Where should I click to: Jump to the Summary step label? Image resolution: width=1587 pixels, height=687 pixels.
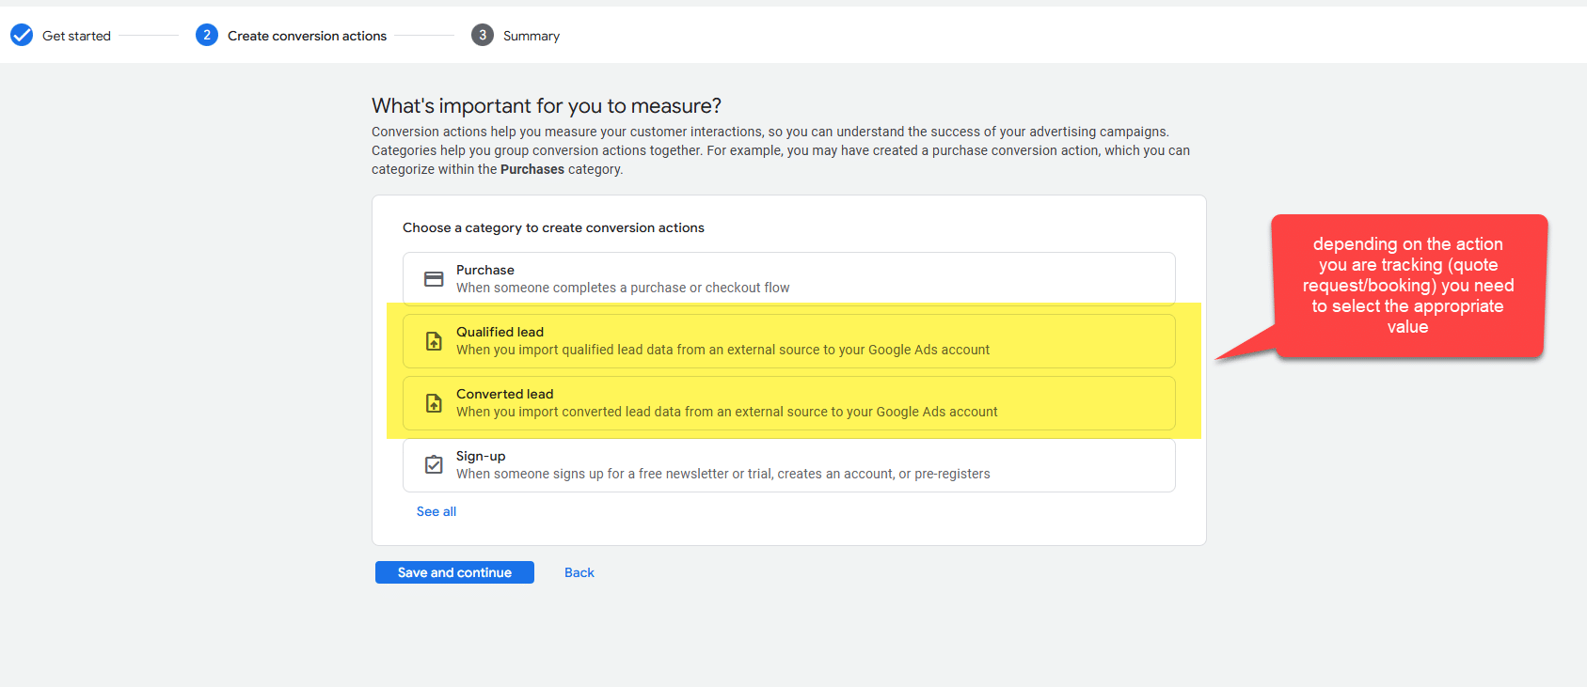point(531,37)
